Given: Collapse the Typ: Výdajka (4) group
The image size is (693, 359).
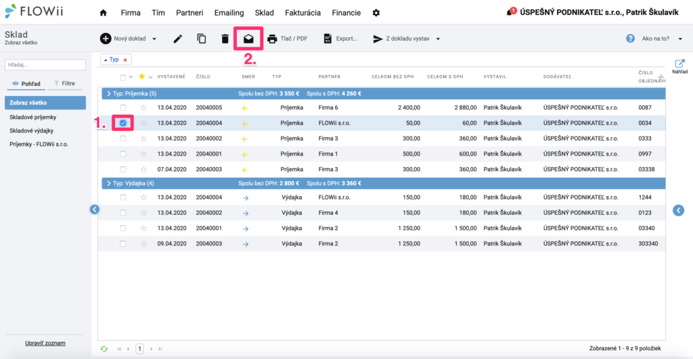Looking at the screenshot, I should (109, 183).
